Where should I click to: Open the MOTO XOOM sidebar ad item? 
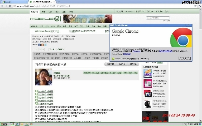click(155, 94)
